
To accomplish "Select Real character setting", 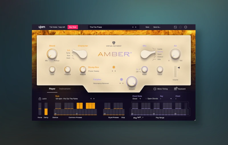I will [68, 56].
